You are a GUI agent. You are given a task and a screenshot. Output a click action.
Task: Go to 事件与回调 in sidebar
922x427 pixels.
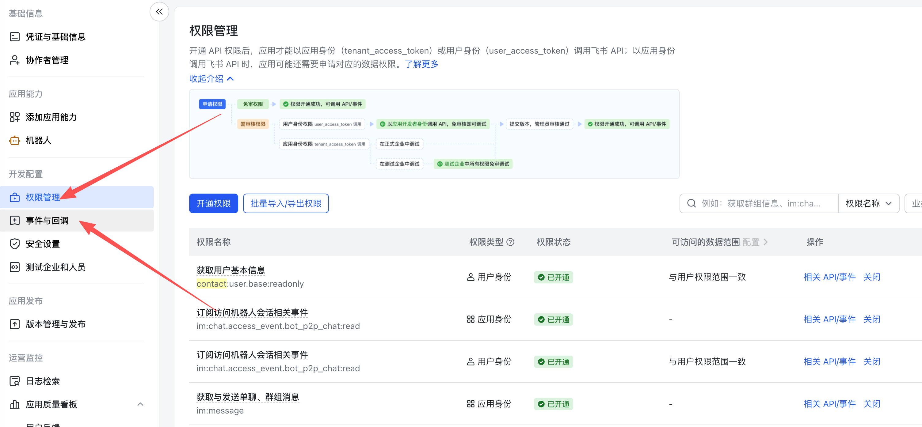coord(47,221)
